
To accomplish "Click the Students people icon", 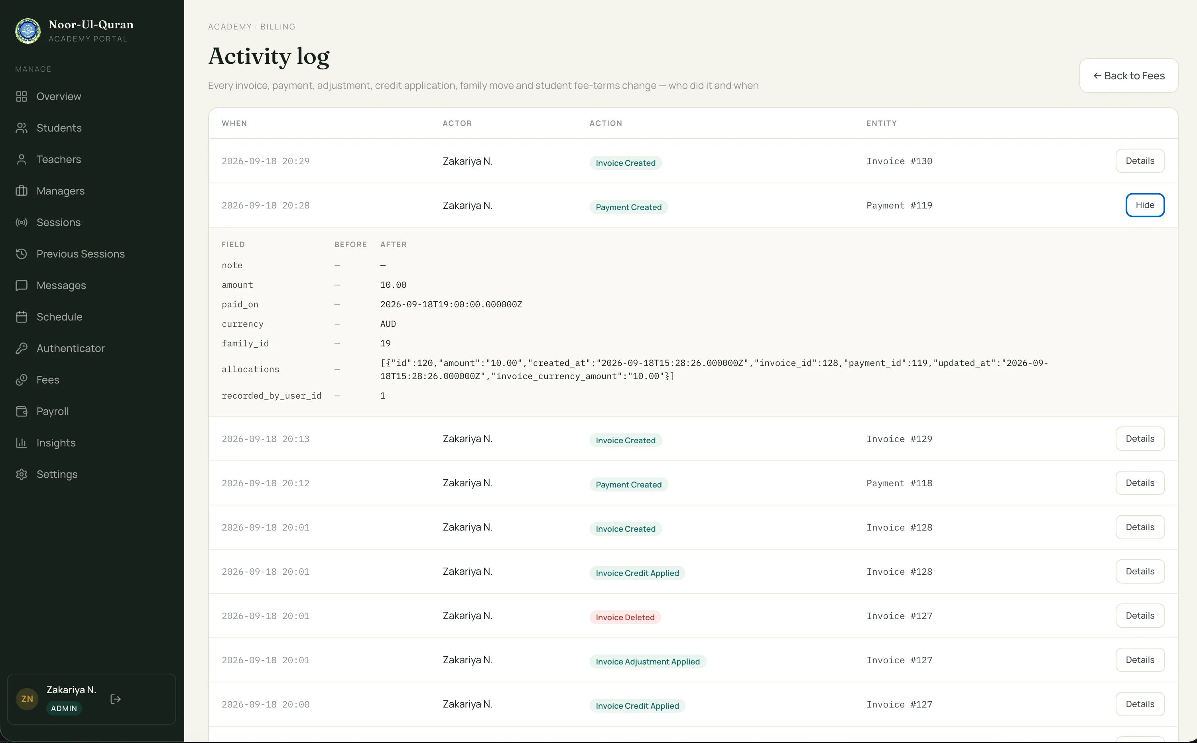I will click(x=21, y=128).
